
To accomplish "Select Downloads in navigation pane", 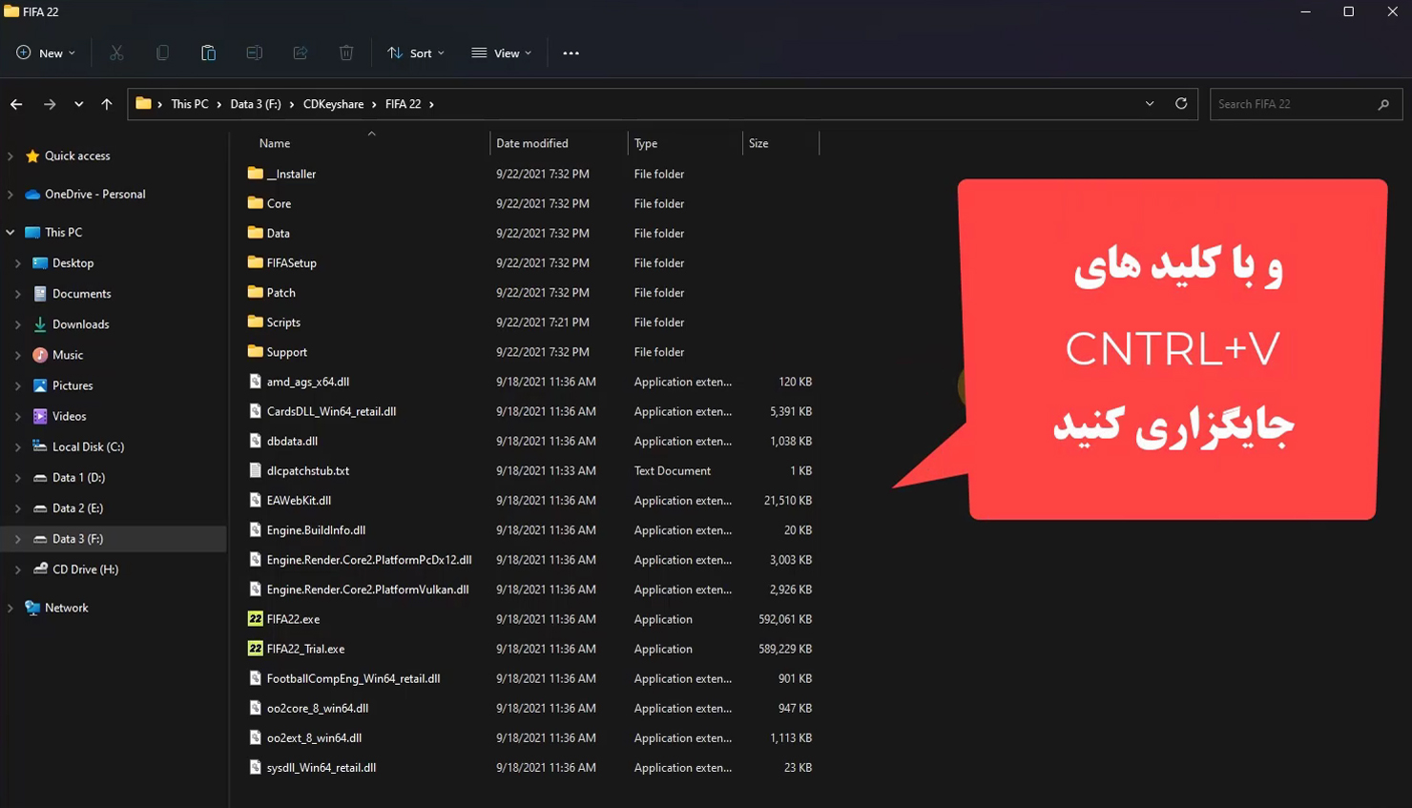I will coord(80,324).
